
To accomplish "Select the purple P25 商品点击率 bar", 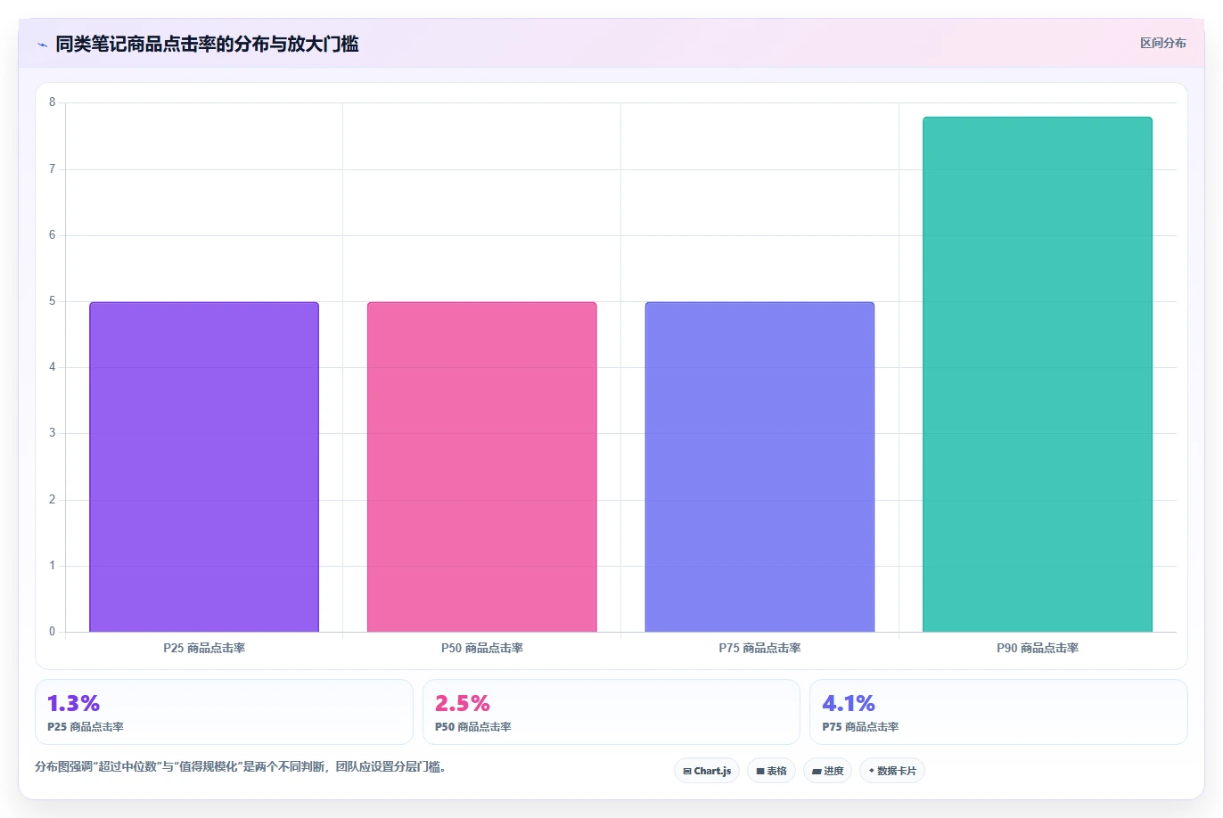I will tap(204, 467).
